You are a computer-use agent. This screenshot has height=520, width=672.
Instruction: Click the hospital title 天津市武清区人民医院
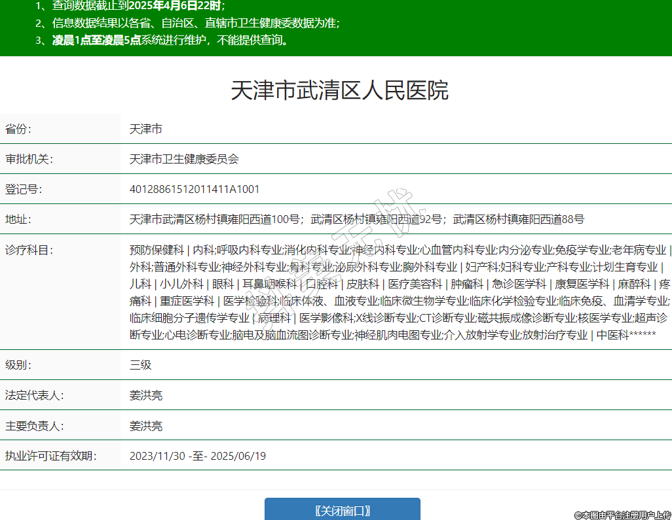[339, 90]
